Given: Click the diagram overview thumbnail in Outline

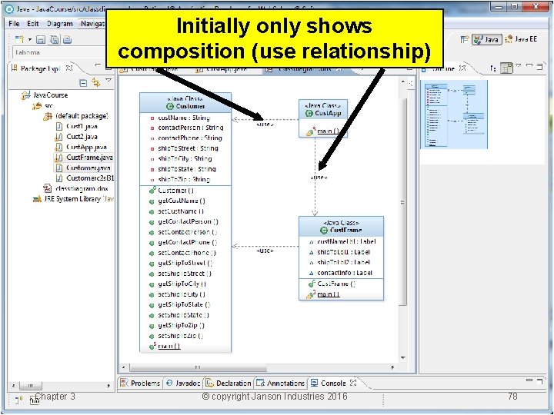Looking at the screenshot, I should (x=454, y=115).
